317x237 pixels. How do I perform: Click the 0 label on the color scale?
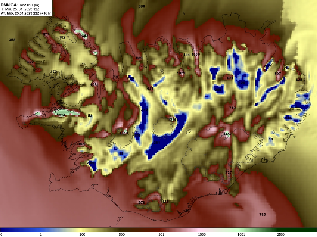(x=1, y=234)
